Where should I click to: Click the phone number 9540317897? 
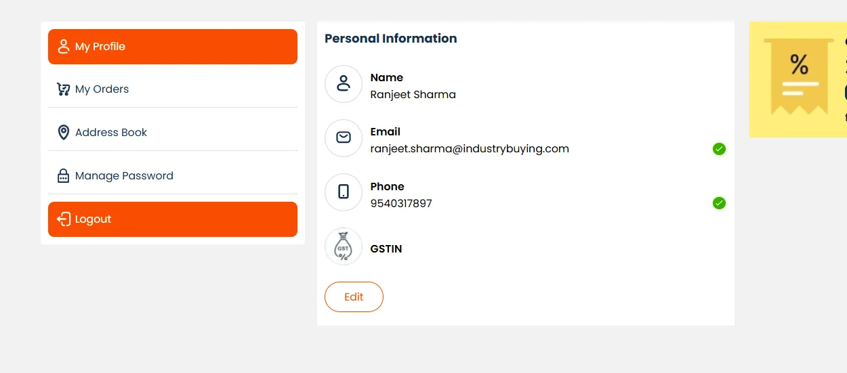401,204
